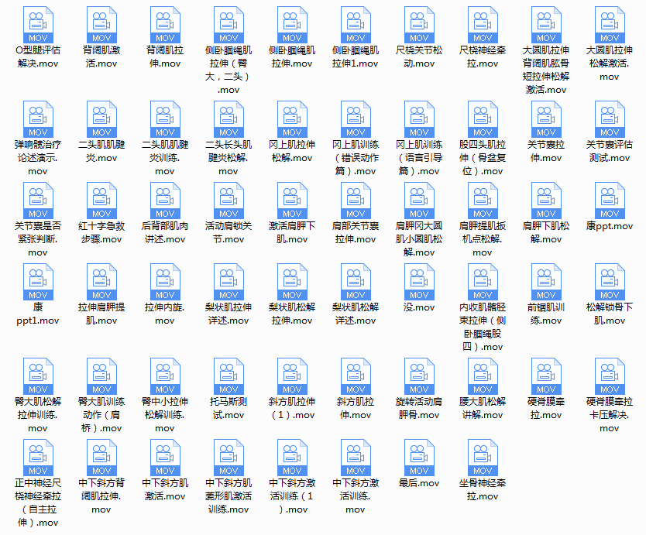Click file name 侧卧腘绳肌拉伸.mov

(x=292, y=57)
